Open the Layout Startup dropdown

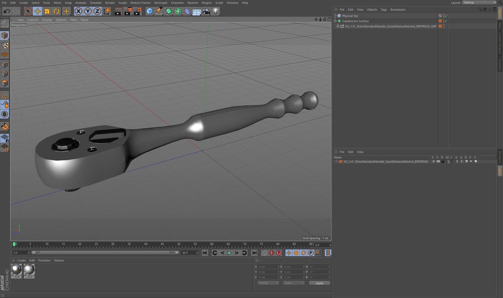tap(480, 2)
